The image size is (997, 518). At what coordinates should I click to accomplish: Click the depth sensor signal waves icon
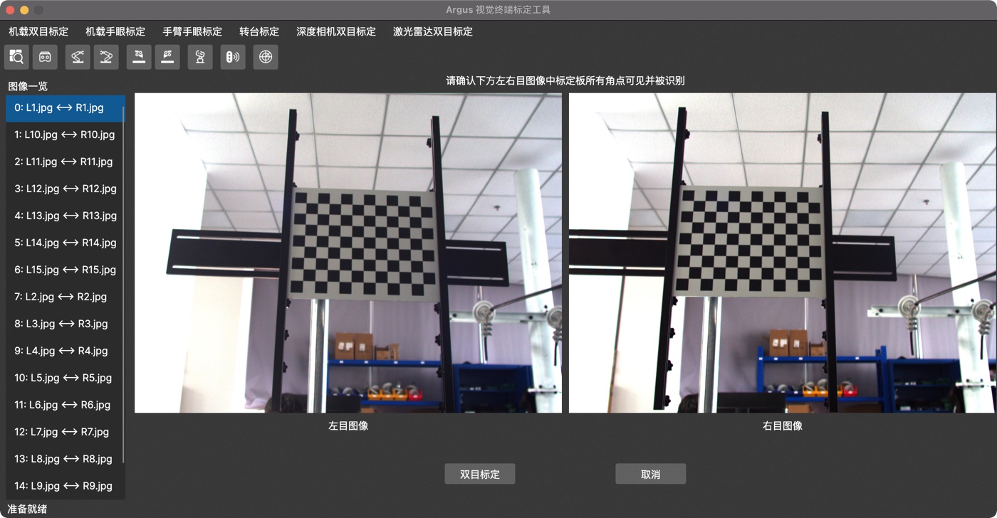233,57
